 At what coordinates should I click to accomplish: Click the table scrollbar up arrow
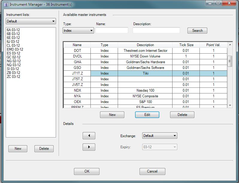click(230, 45)
